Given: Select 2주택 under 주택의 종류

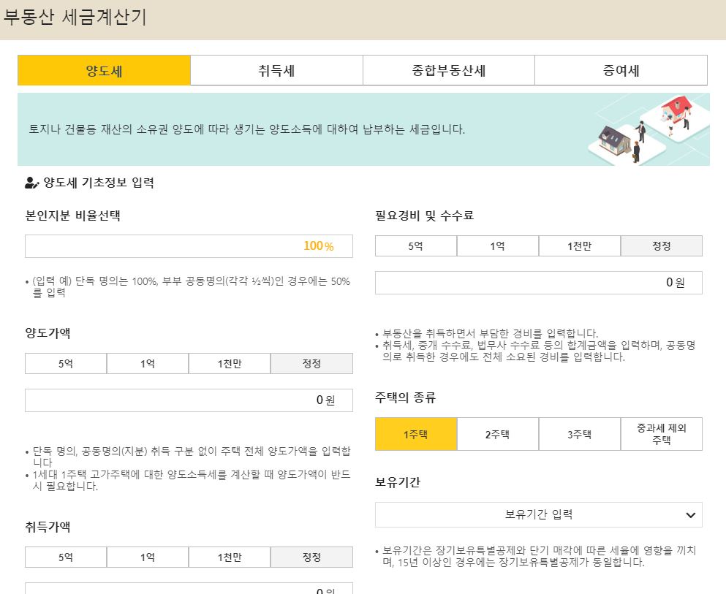Looking at the screenshot, I should [x=498, y=434].
